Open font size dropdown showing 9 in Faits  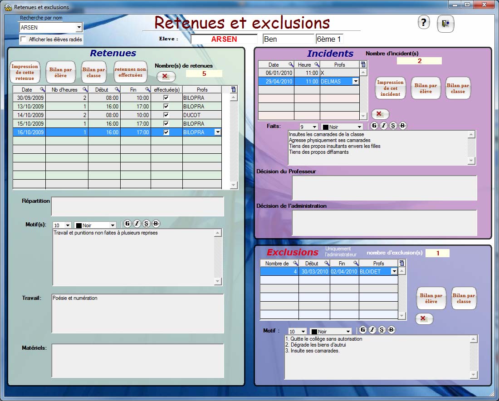point(314,127)
